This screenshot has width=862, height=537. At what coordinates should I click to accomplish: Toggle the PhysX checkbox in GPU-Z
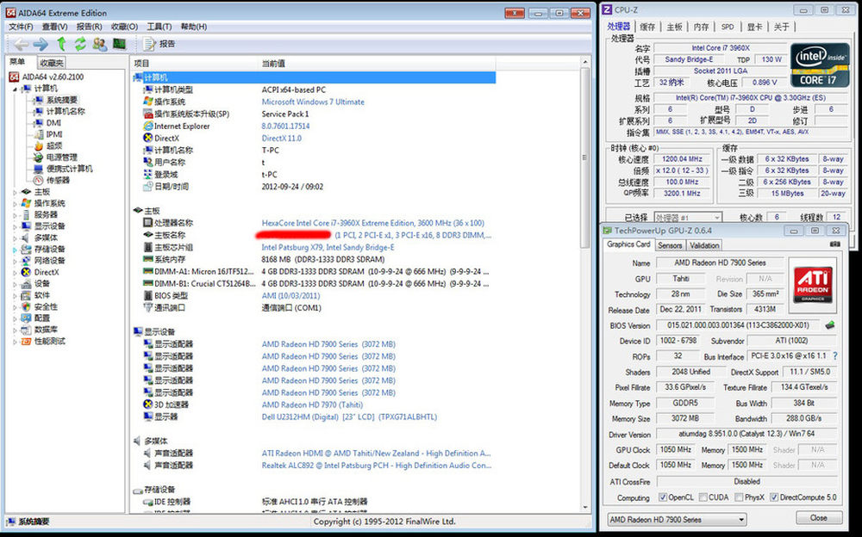pos(739,497)
